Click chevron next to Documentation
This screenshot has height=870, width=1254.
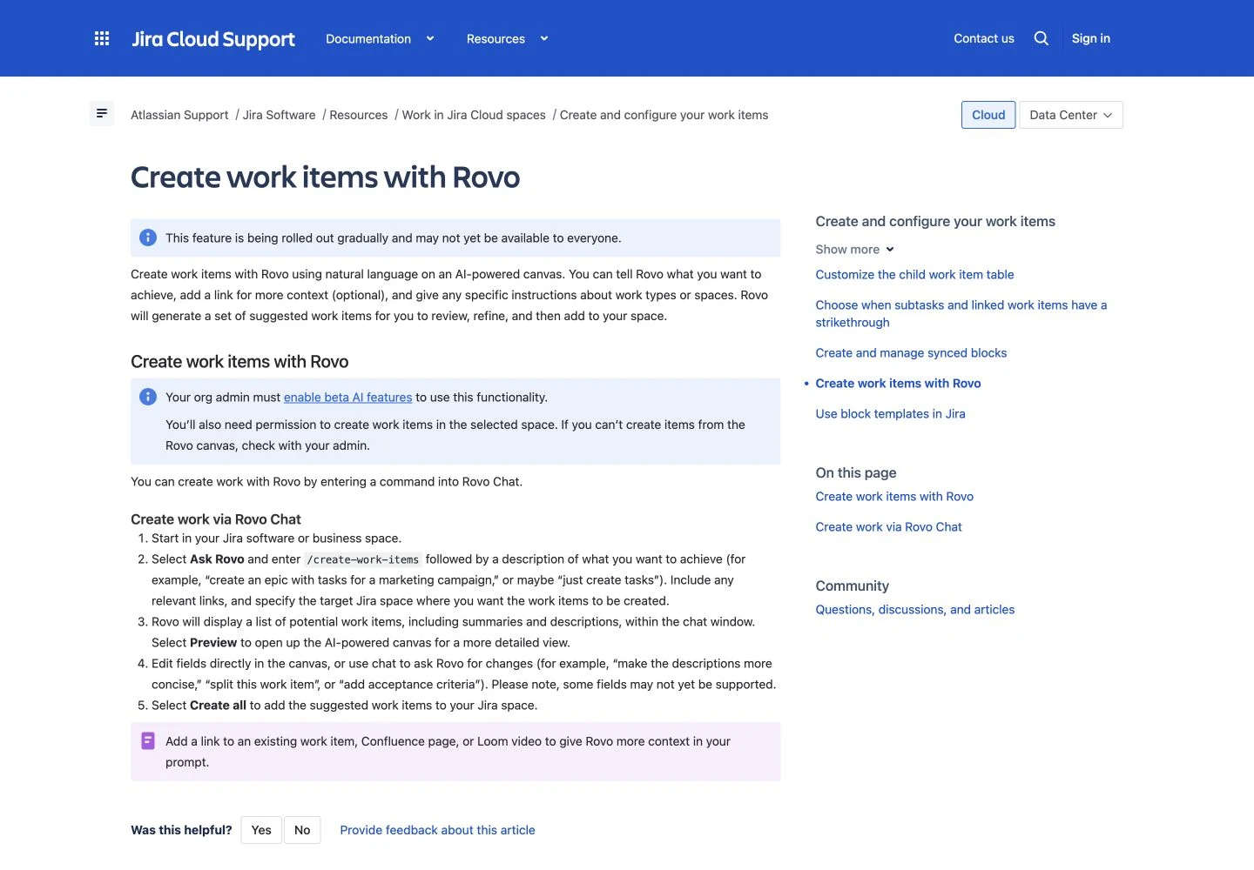[430, 38]
